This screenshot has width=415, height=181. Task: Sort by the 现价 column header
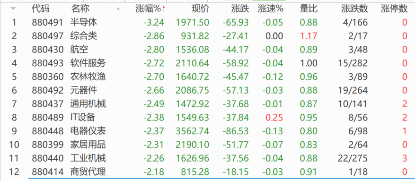pyautogui.click(x=200, y=9)
